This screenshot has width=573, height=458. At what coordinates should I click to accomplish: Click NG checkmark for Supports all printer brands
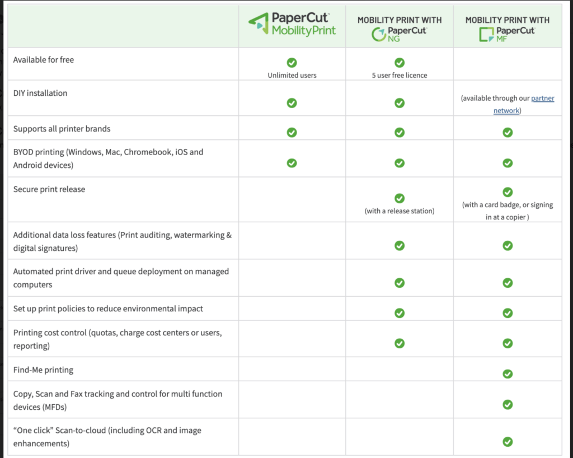400,132
